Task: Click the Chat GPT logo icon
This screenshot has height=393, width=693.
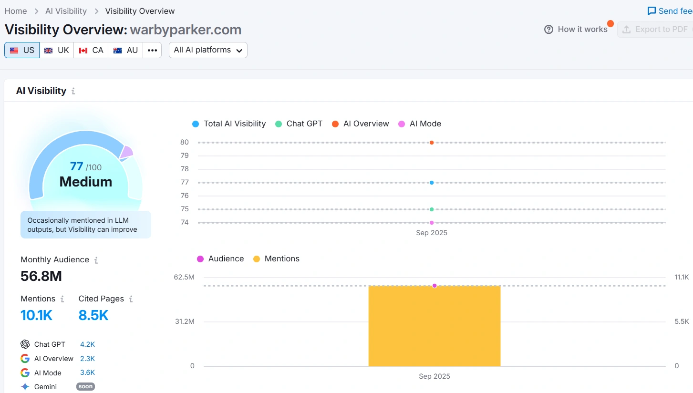Action: [25, 344]
